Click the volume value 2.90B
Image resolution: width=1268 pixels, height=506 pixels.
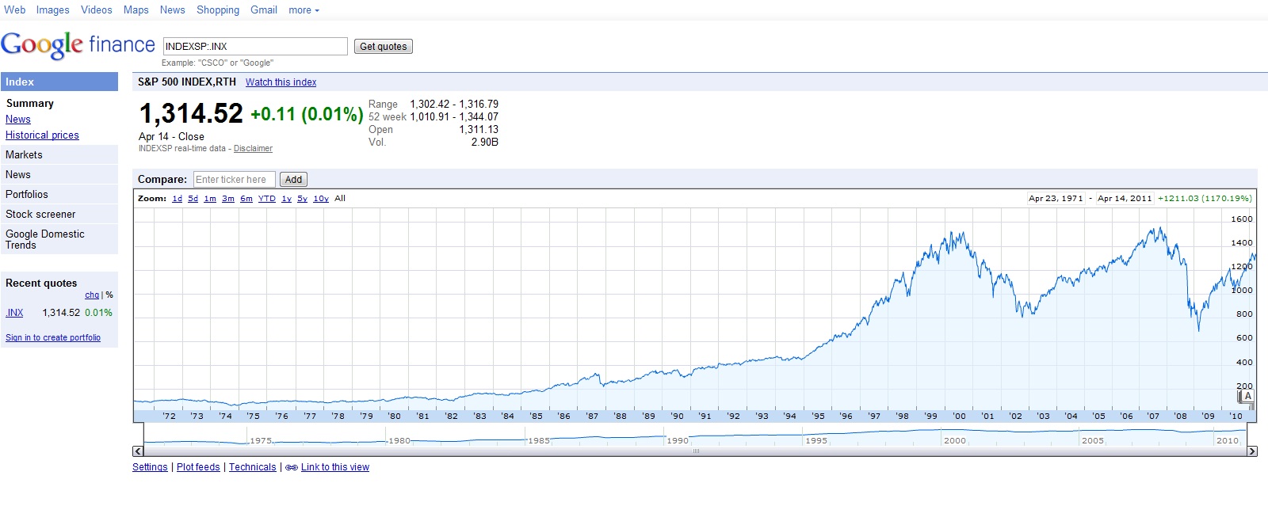click(x=485, y=143)
